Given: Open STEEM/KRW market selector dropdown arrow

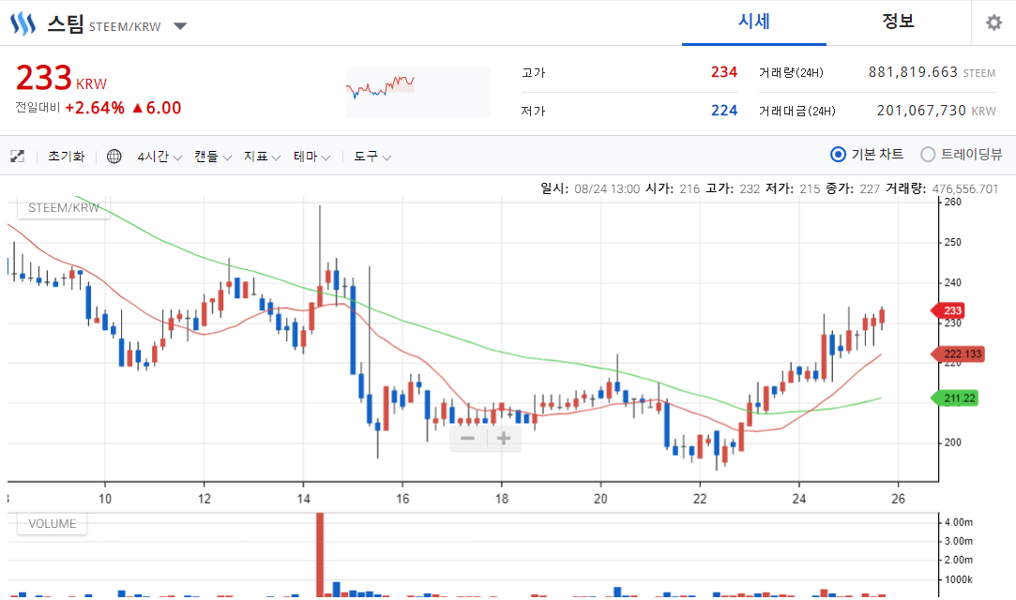Looking at the screenshot, I should [x=180, y=26].
